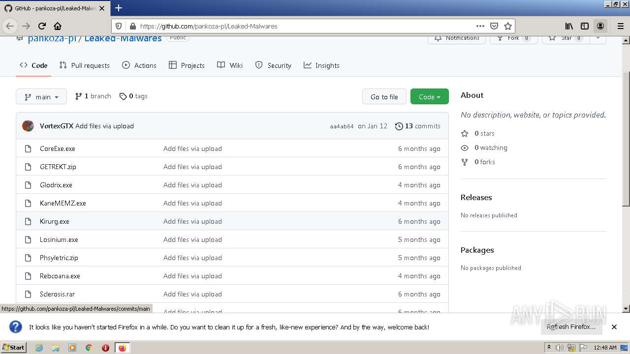Open the Insights tab
Image resolution: width=630 pixels, height=354 pixels.
click(x=321, y=65)
